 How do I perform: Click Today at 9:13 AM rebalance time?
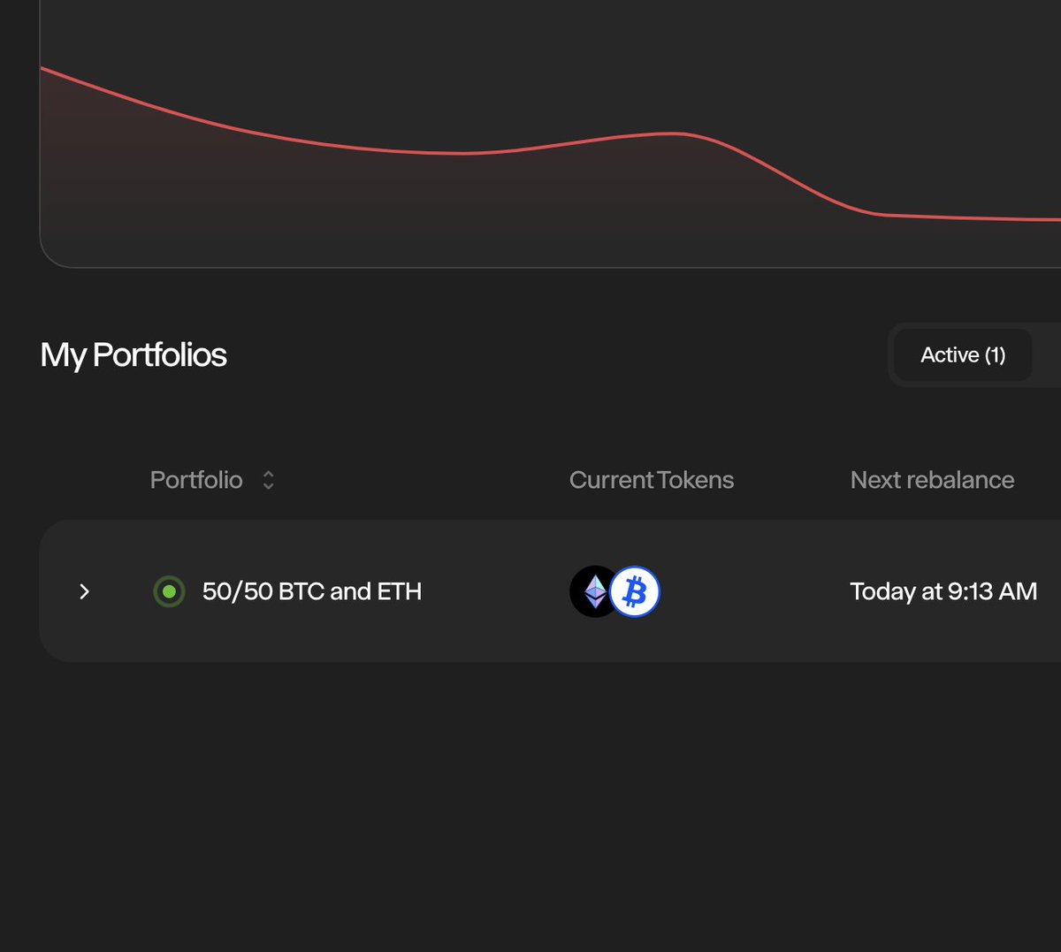pos(943,591)
